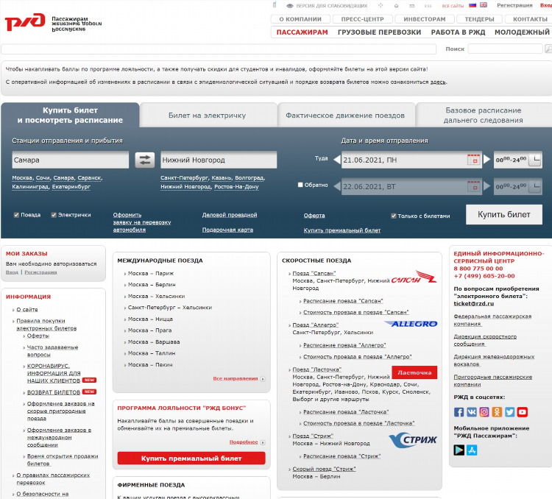Screen dimensions: 552x499
Task: Select Москва – Париж international route
Action: click(151, 273)
